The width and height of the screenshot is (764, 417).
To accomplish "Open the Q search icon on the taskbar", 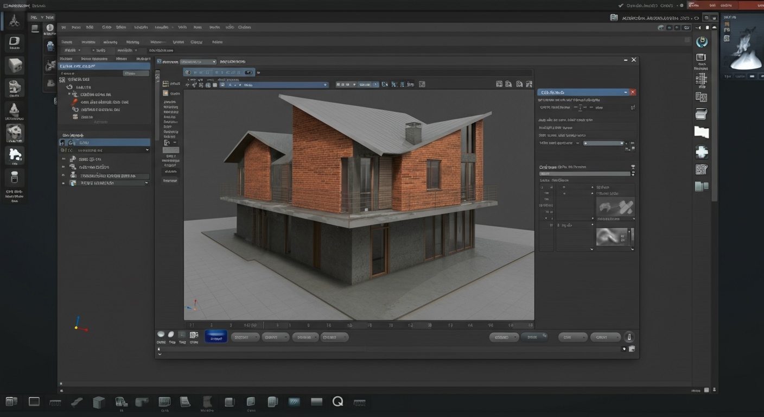I will click(338, 401).
